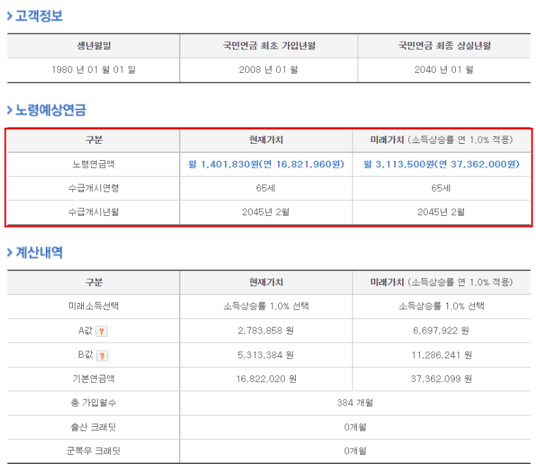The height and width of the screenshot is (464, 536).
Task: Click the 미래가치 column header in 계산내역
Action: click(441, 283)
